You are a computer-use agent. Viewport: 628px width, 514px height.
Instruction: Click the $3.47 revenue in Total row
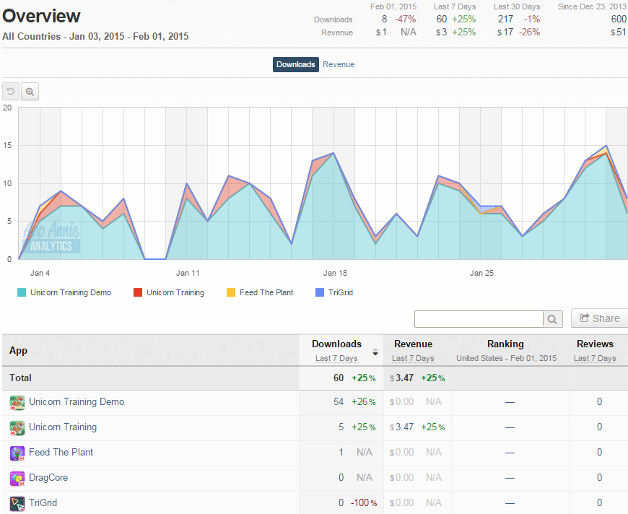click(402, 378)
